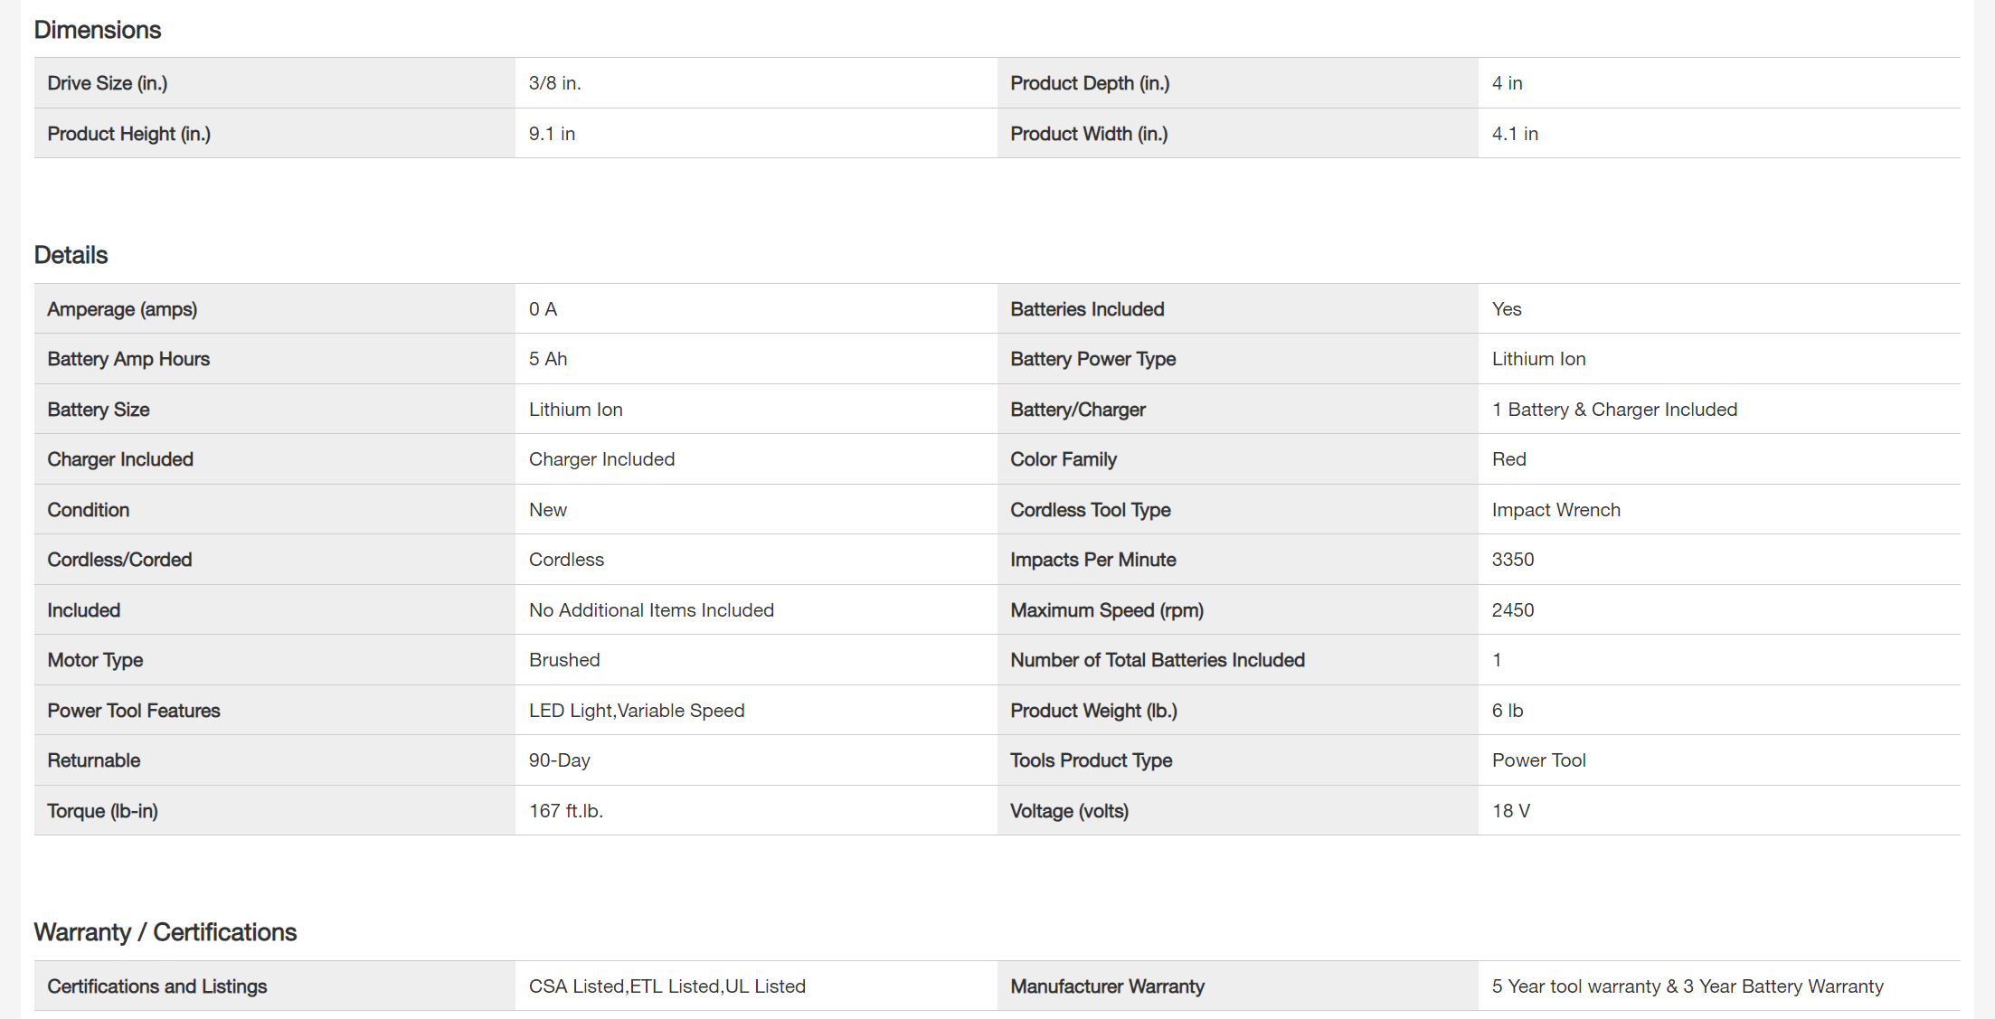1995x1019 pixels.
Task: Click the 90-Day returnable value
Action: 559,760
